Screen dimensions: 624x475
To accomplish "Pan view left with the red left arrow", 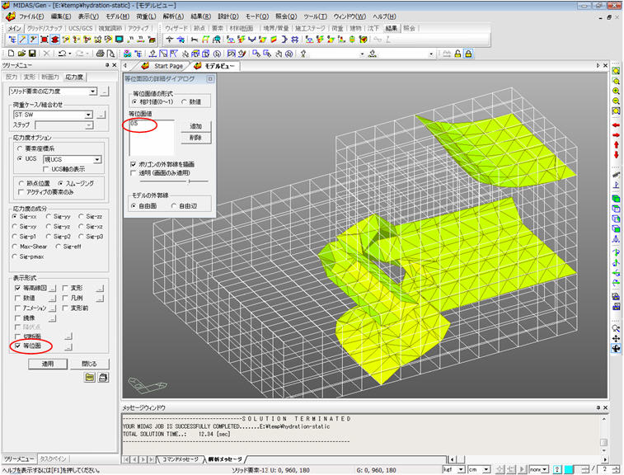I will [616, 125].
